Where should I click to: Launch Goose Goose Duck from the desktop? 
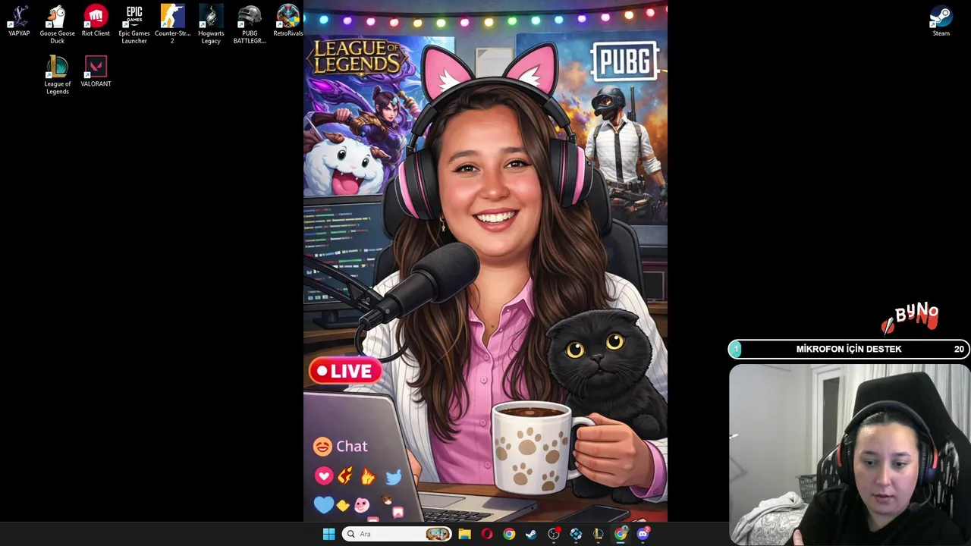click(57, 24)
